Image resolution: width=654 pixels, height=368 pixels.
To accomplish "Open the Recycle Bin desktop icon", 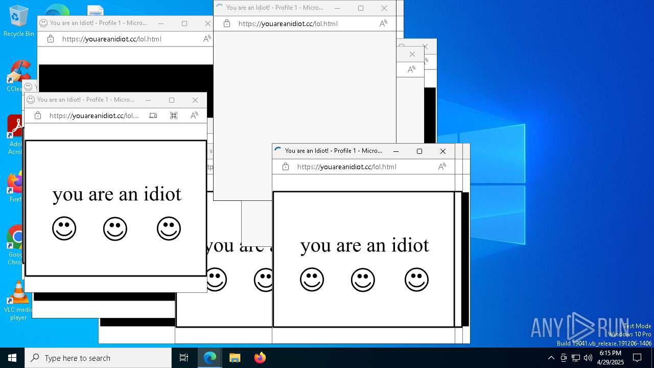I will pos(18,21).
